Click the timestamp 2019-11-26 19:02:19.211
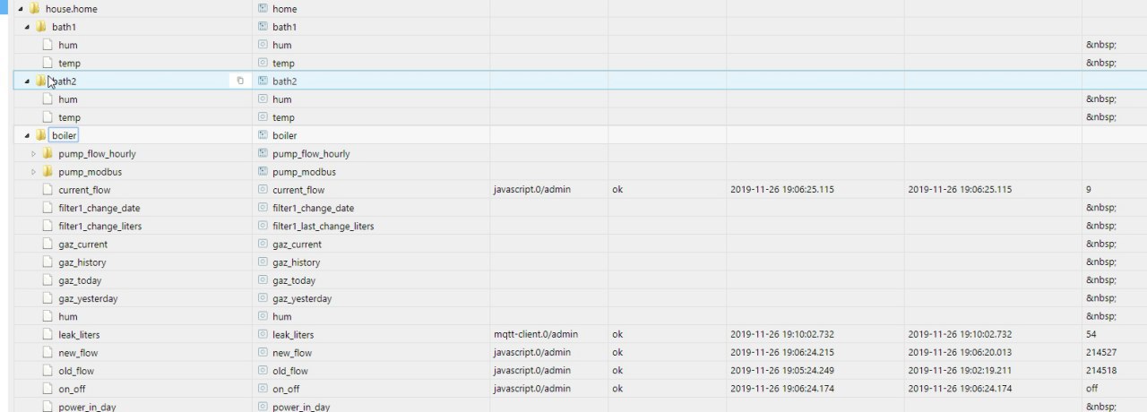The height and width of the screenshot is (412, 1147). pyautogui.click(x=960, y=371)
